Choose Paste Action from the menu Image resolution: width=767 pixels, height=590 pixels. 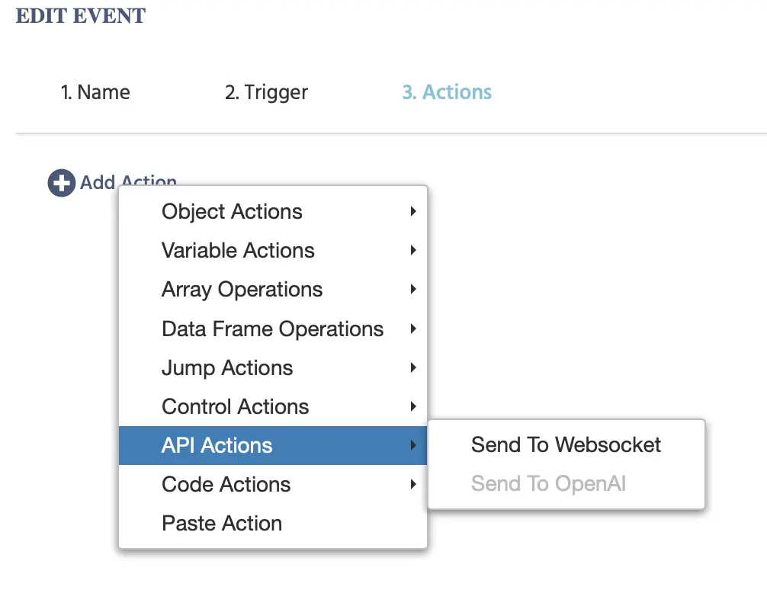[x=222, y=524]
